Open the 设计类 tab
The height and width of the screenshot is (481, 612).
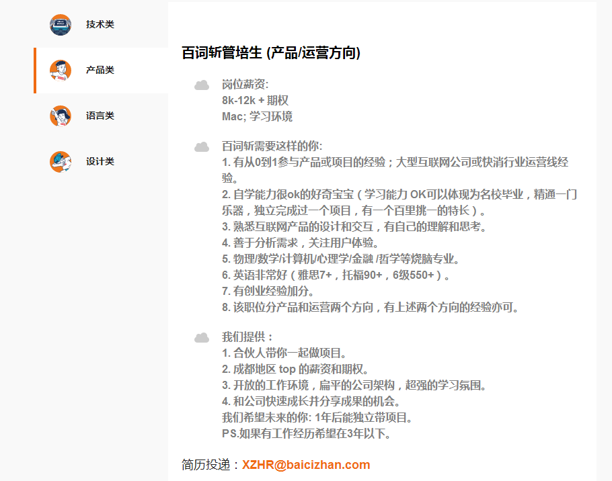pos(101,161)
